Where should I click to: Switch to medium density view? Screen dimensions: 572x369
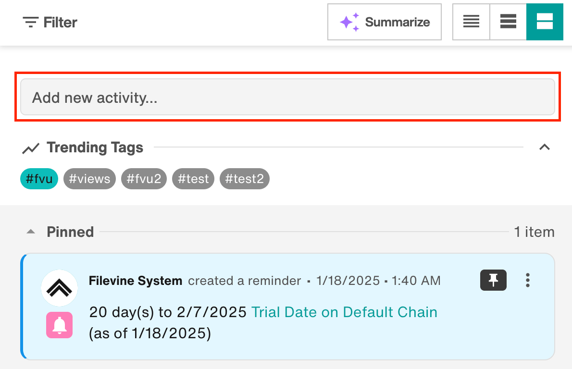click(x=508, y=22)
